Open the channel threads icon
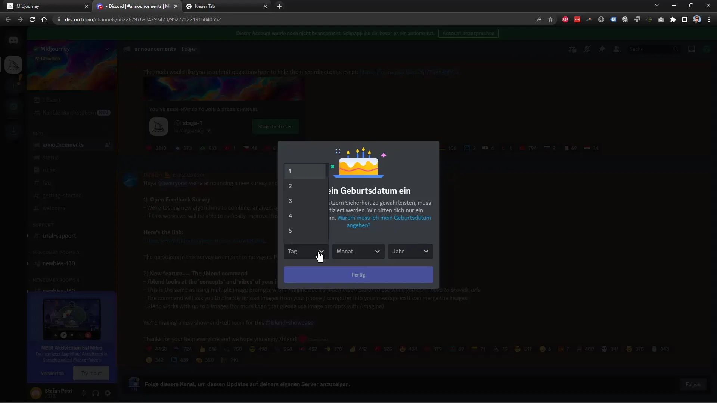This screenshot has height=403, width=717. 572,49
